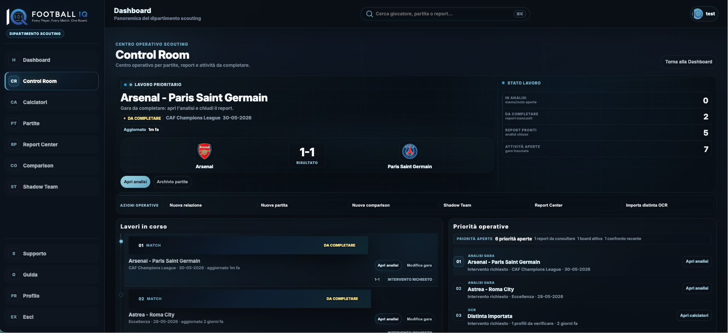Click '6 priorità aperte' summary text

coord(513,239)
